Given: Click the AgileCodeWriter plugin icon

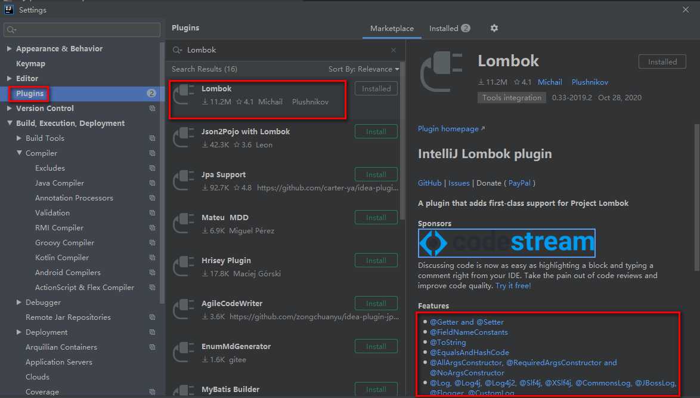Looking at the screenshot, I should pos(184,309).
